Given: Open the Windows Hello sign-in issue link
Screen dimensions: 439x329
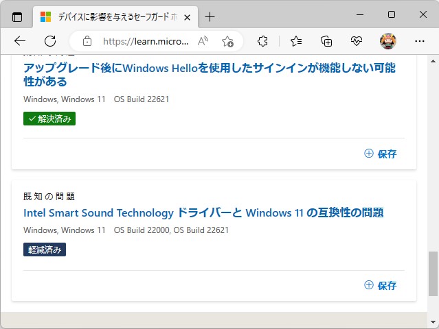Looking at the screenshot, I should pyautogui.click(x=210, y=75).
